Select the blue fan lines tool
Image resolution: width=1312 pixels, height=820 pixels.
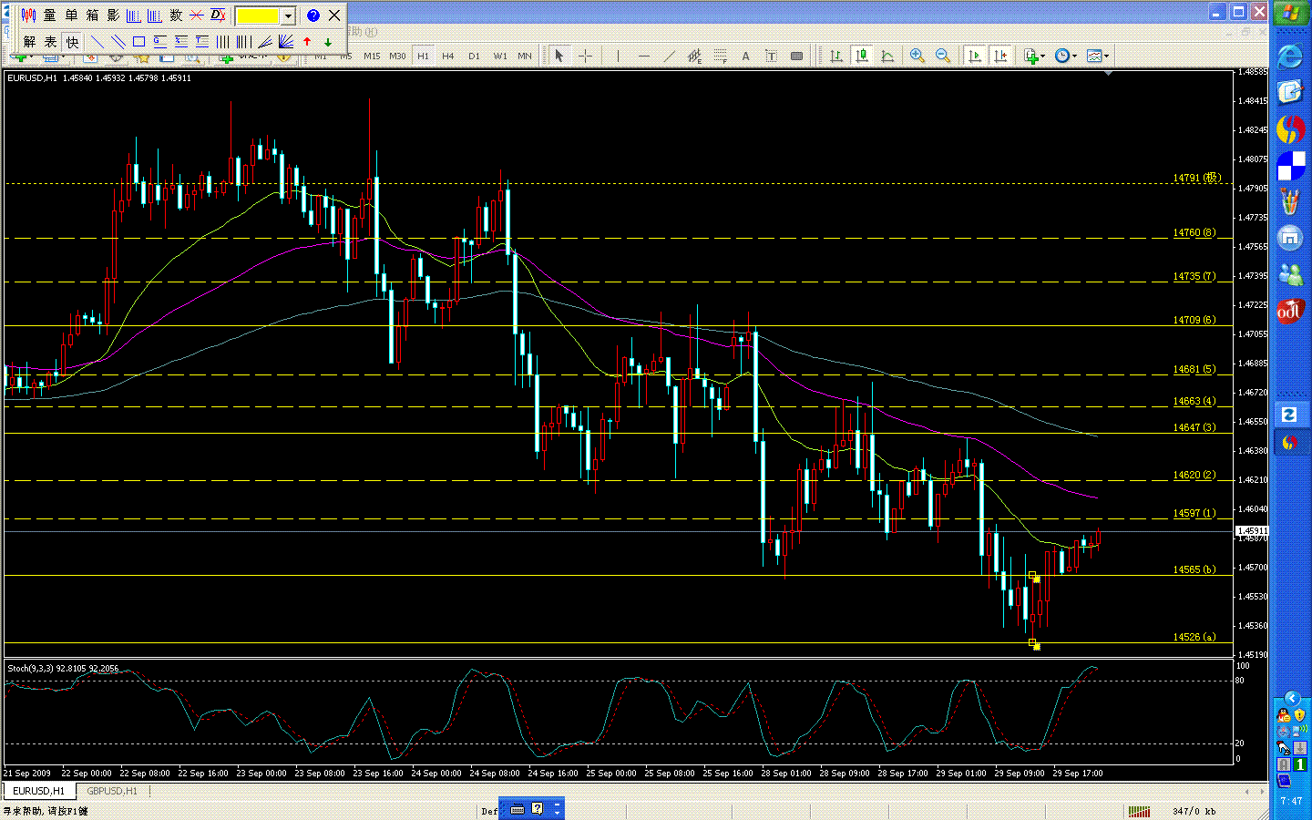286,42
